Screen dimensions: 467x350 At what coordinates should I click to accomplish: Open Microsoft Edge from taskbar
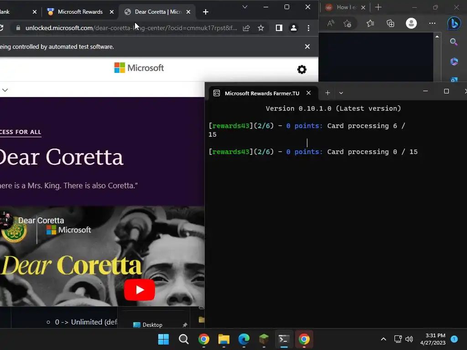click(244, 339)
